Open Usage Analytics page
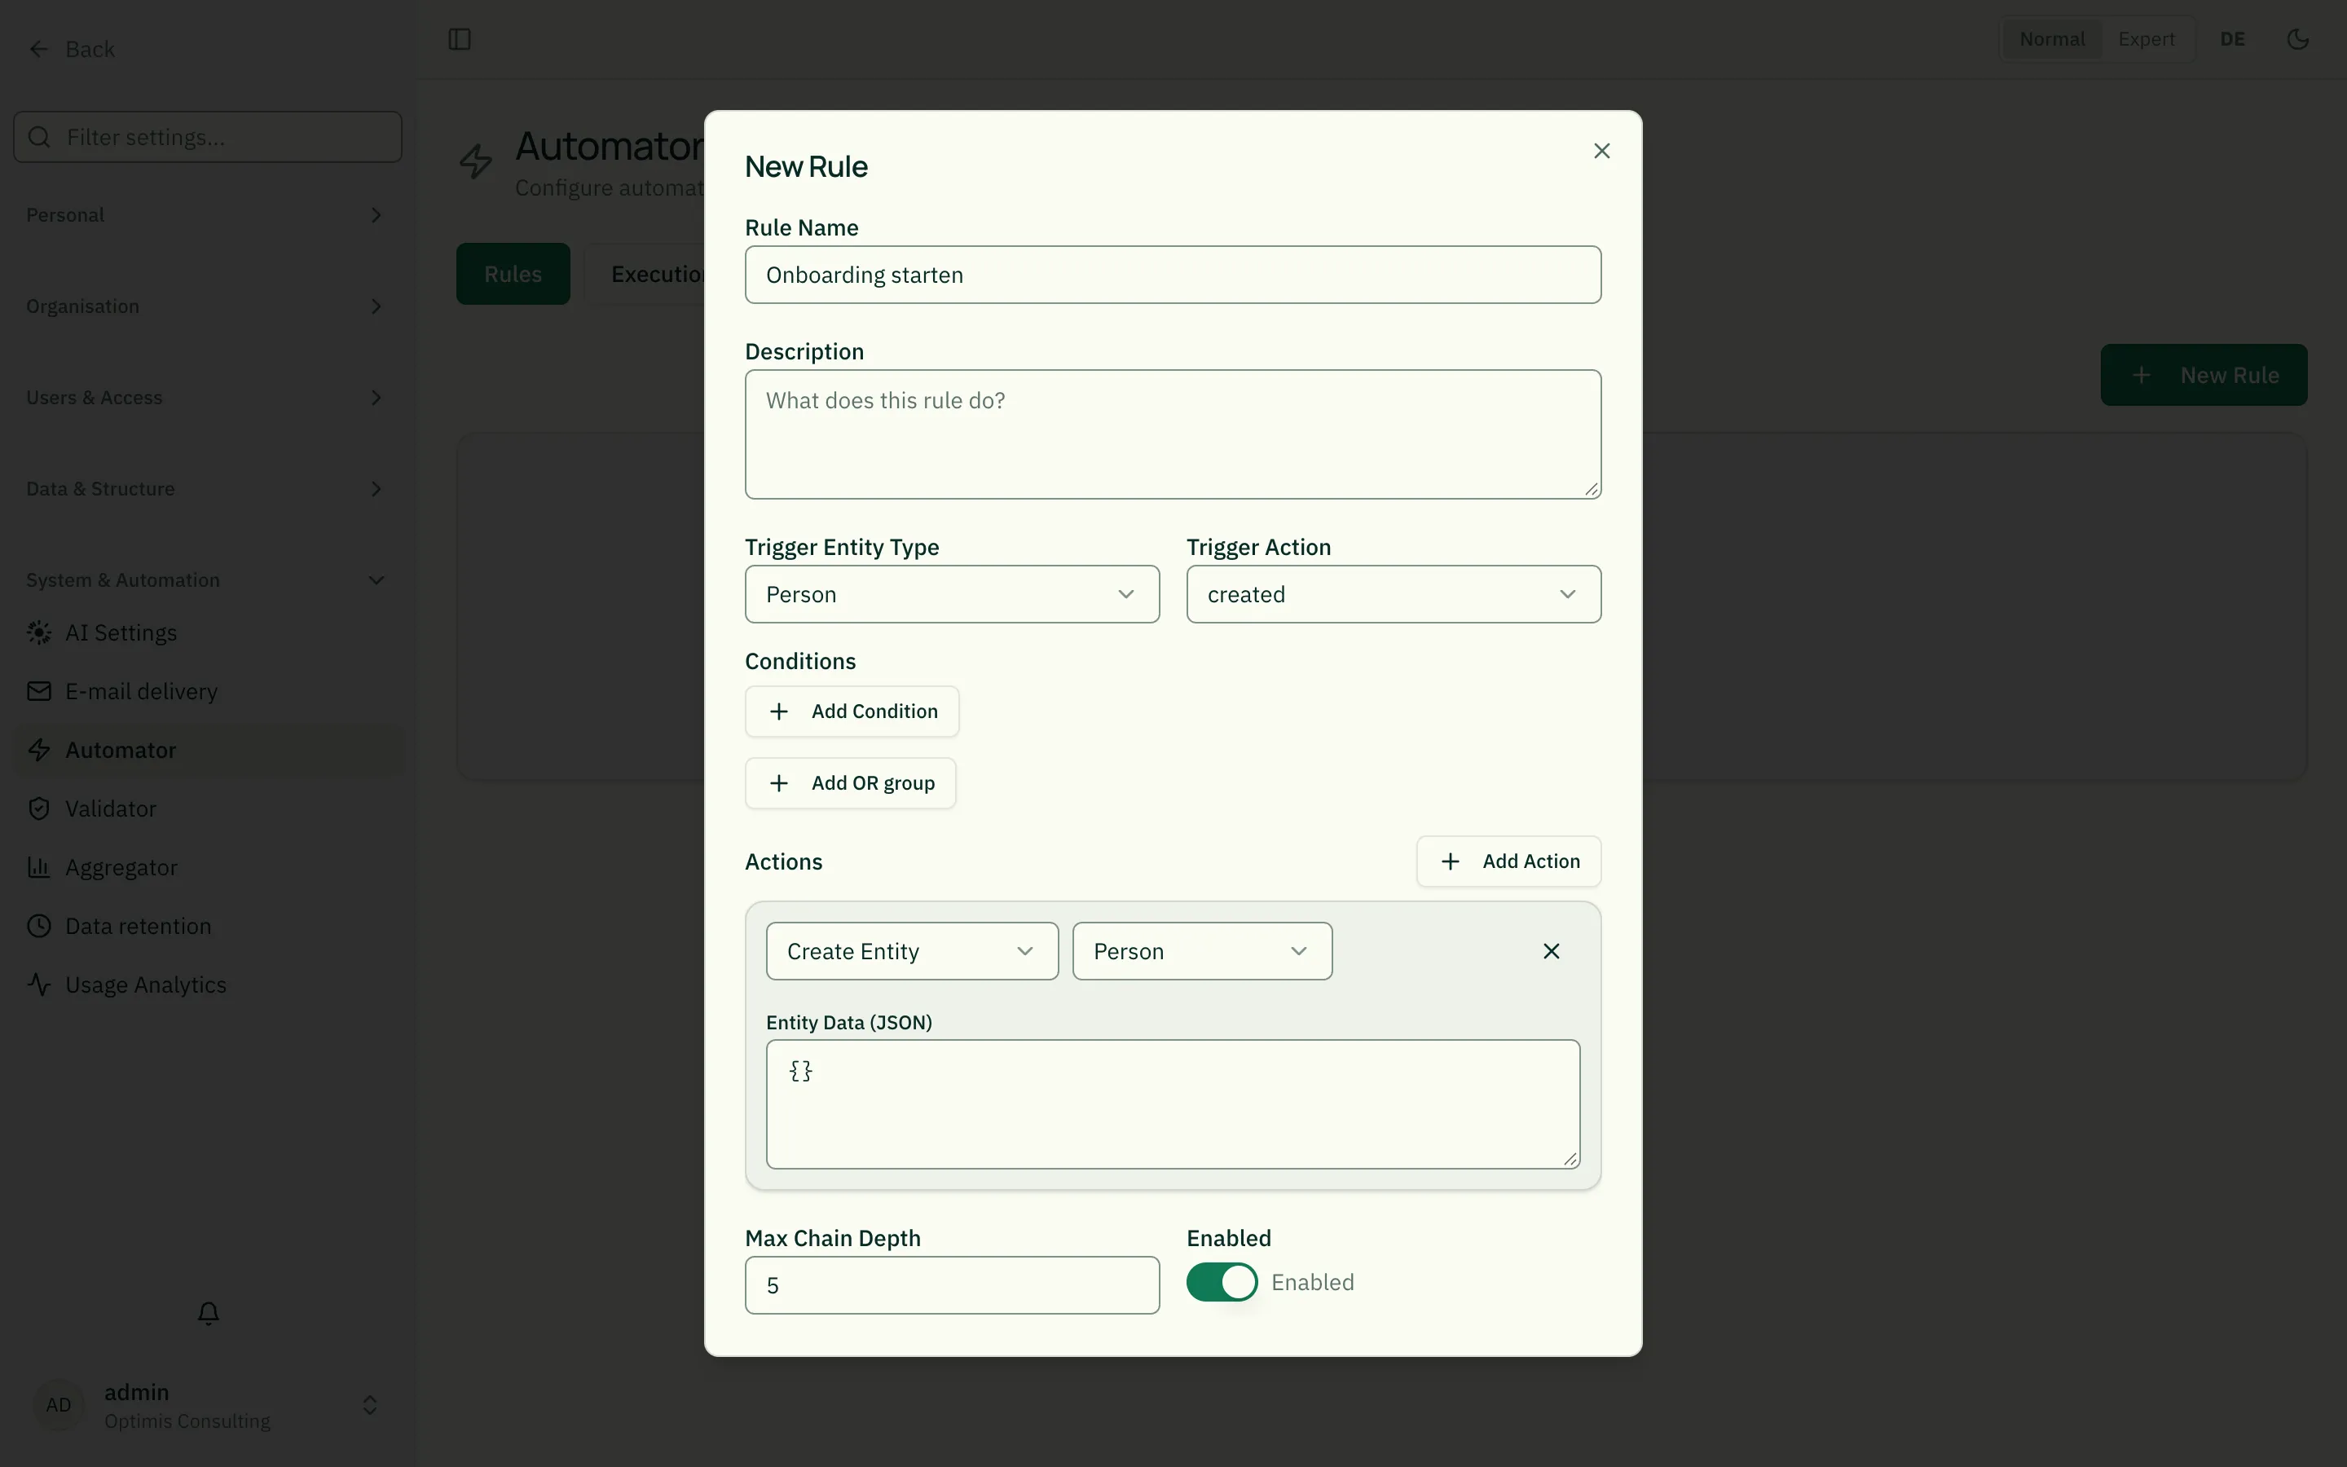 (x=209, y=985)
